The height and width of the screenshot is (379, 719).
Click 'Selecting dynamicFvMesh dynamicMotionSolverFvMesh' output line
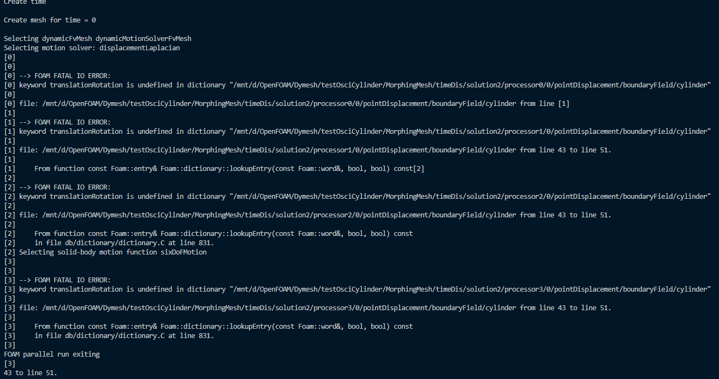tap(98, 39)
